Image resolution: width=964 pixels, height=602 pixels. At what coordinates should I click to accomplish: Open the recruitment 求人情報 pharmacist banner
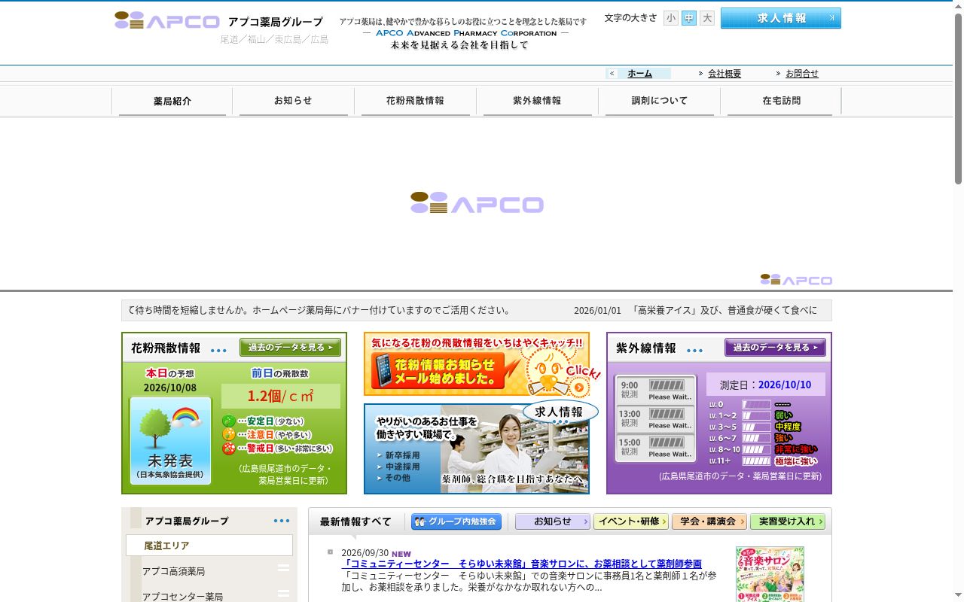tap(477, 448)
